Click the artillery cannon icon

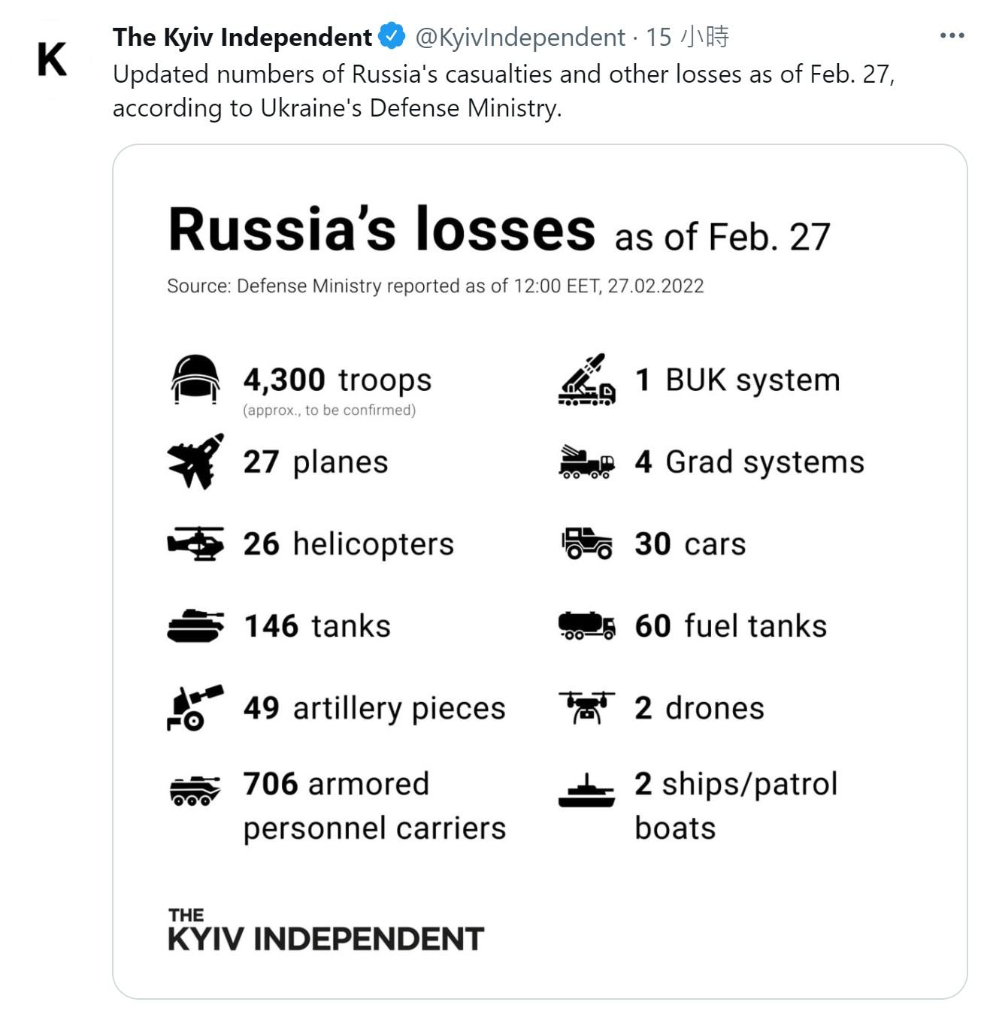pyautogui.click(x=195, y=707)
